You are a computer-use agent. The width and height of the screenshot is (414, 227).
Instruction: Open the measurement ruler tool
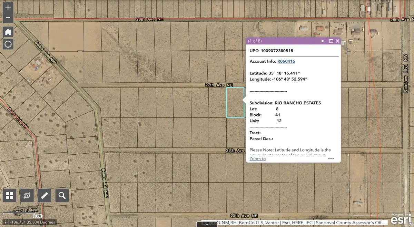tap(45, 196)
